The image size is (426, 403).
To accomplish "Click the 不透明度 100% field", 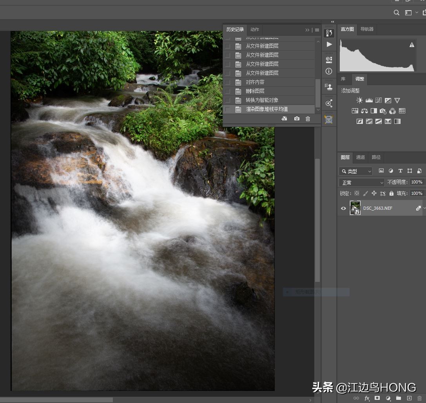I will [x=416, y=182].
